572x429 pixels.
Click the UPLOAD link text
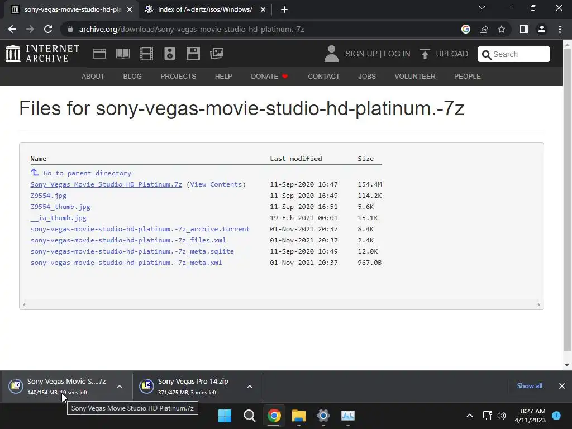[x=452, y=54]
